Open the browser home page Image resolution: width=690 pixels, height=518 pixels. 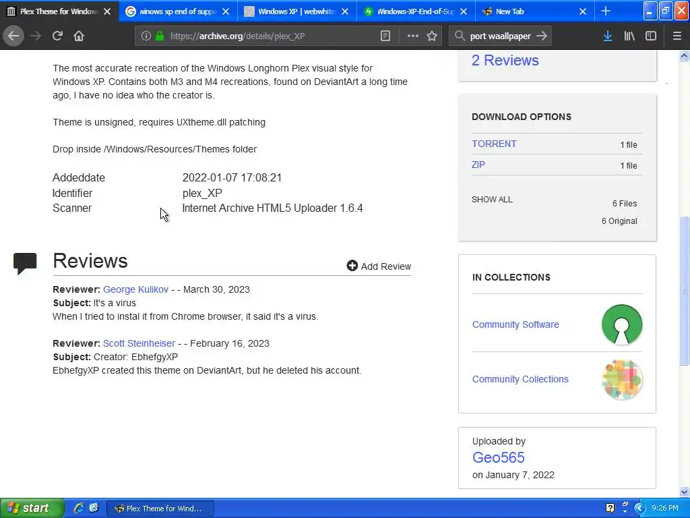tap(79, 36)
